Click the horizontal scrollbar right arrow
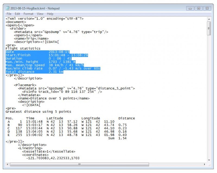 click(x=204, y=164)
